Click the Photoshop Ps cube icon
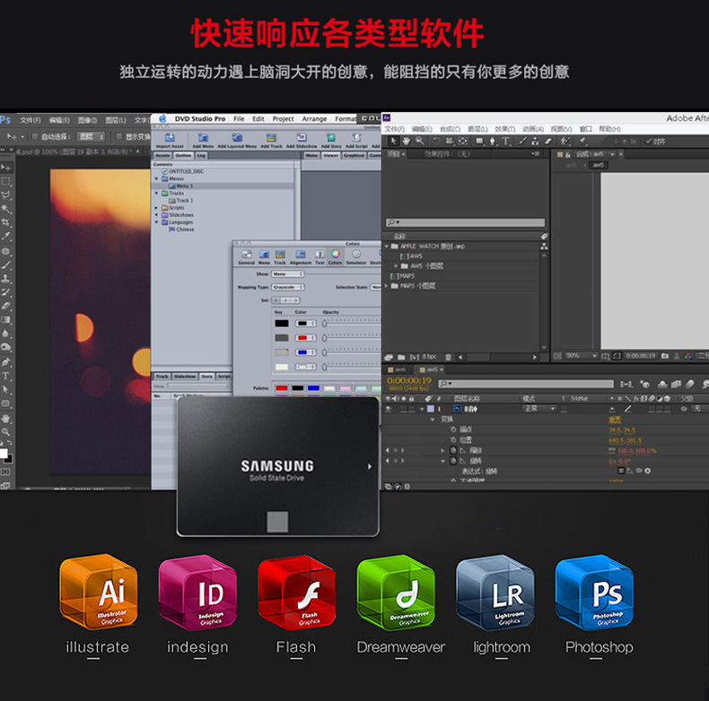Viewport: 709px width, 701px height. pos(594,593)
